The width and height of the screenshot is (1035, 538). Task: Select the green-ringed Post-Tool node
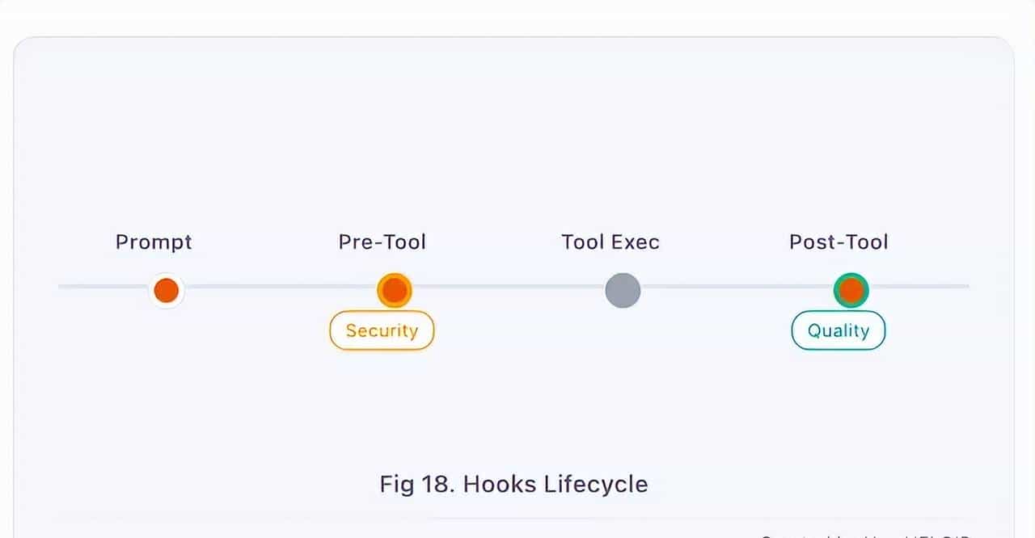(x=851, y=291)
